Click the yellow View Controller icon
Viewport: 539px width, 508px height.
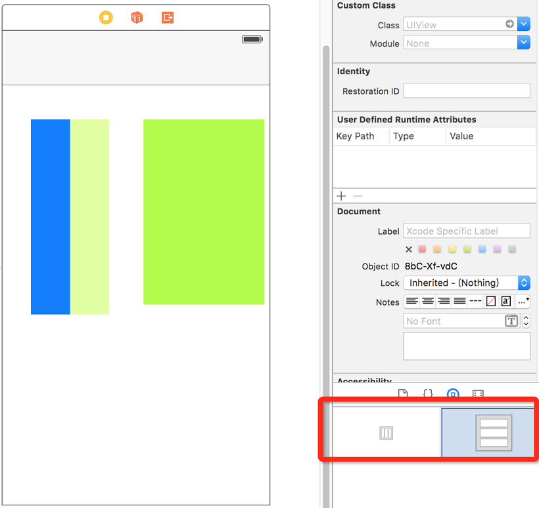tap(106, 18)
